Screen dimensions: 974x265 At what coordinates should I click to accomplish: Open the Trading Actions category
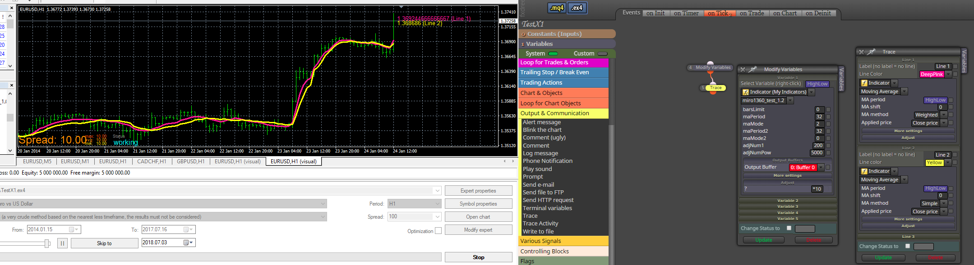click(x=563, y=83)
